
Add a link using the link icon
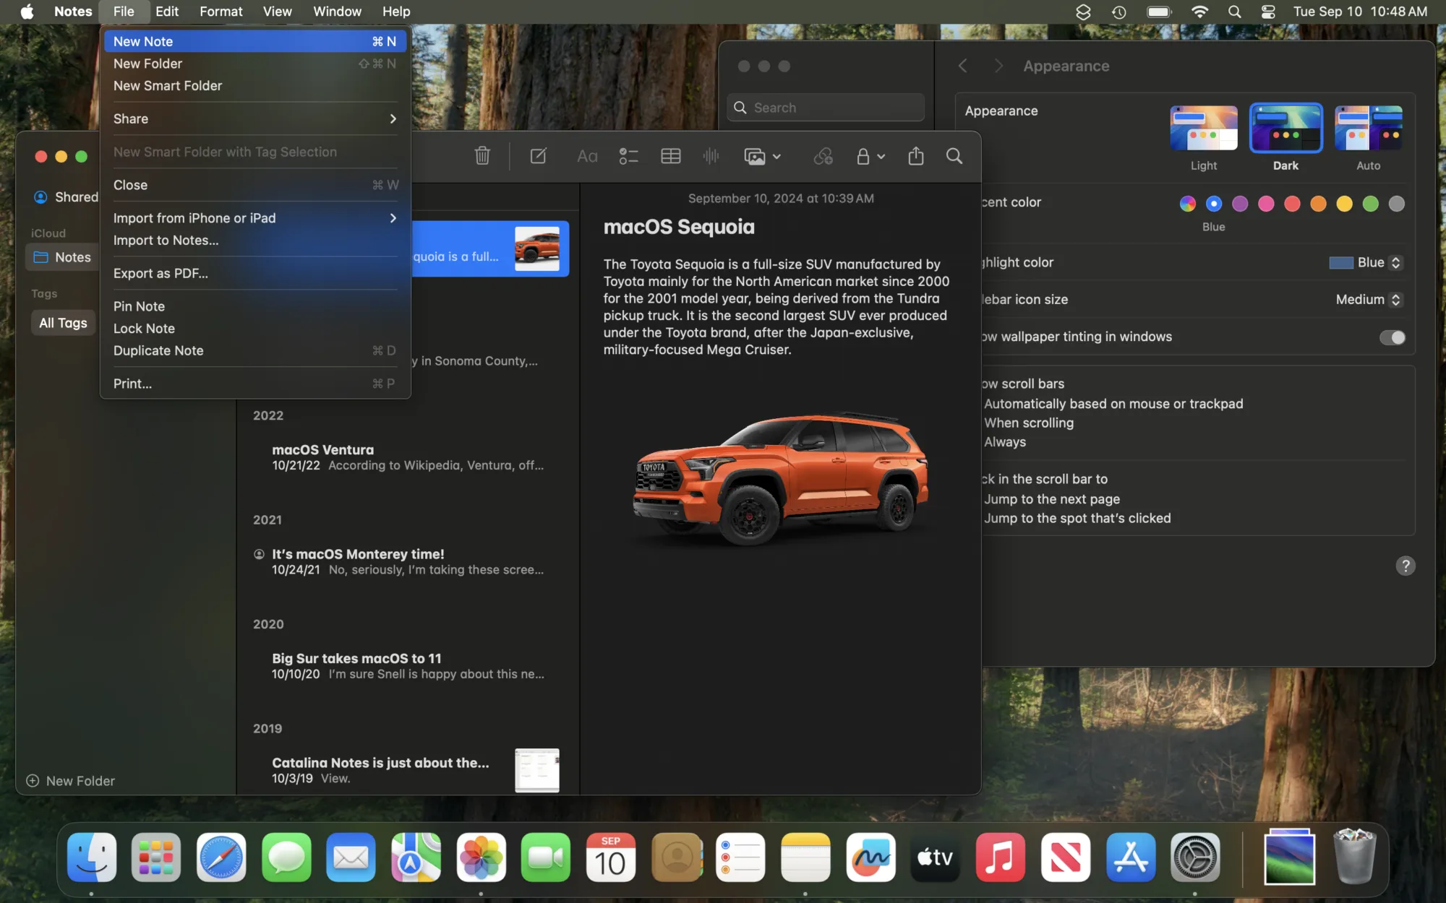point(823,156)
